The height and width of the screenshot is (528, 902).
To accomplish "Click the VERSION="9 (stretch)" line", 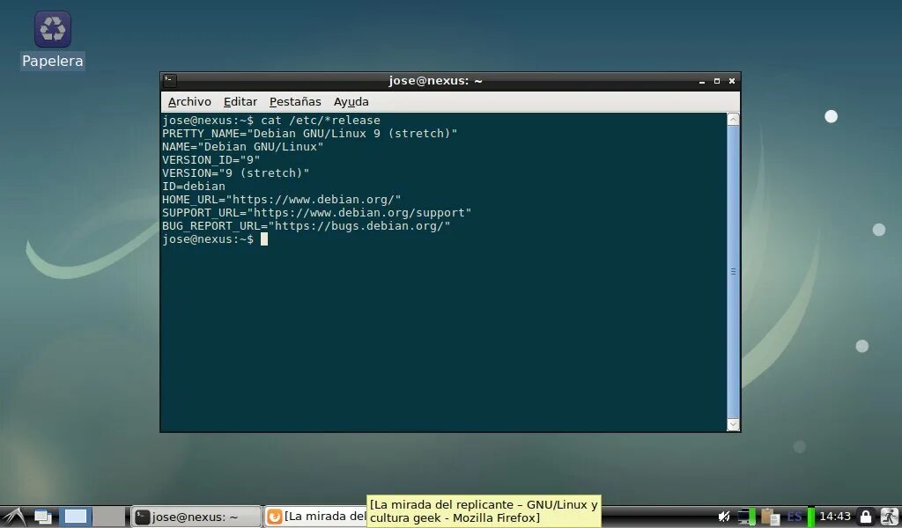I will click(236, 173).
